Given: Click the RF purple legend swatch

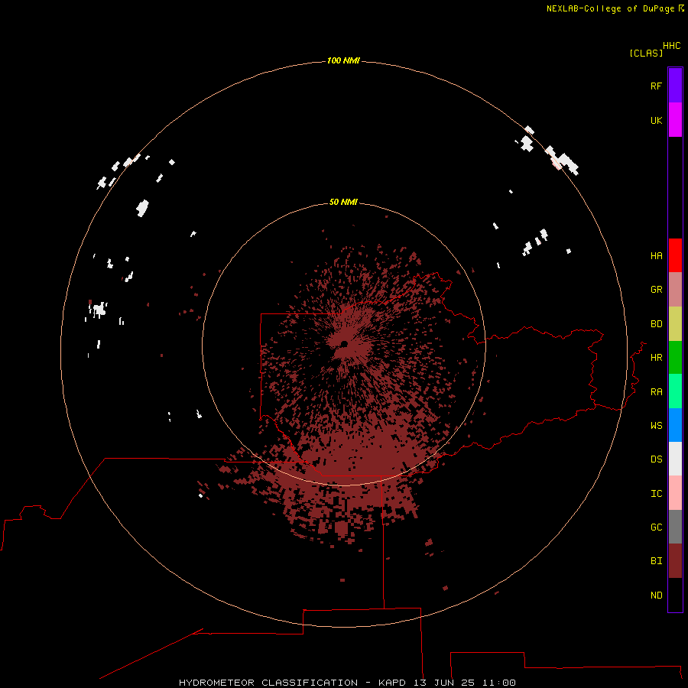Looking at the screenshot, I should click(675, 86).
